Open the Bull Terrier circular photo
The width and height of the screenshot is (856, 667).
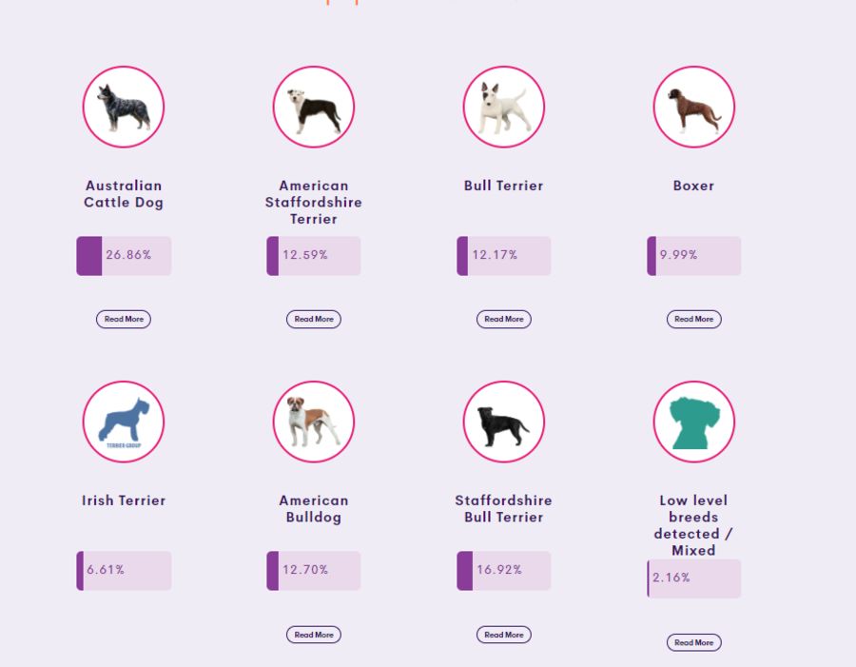coord(504,108)
